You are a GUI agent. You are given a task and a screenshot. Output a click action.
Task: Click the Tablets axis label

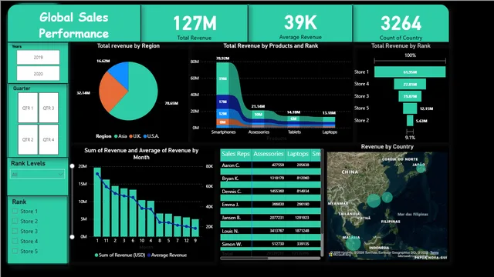click(x=294, y=132)
